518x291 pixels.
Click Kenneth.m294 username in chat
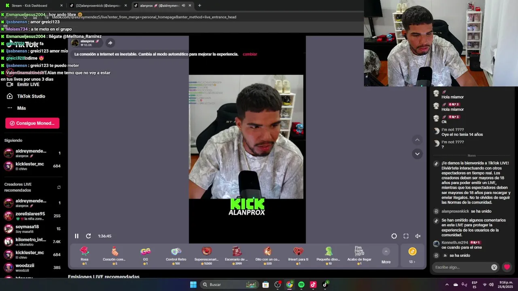coord(454,242)
